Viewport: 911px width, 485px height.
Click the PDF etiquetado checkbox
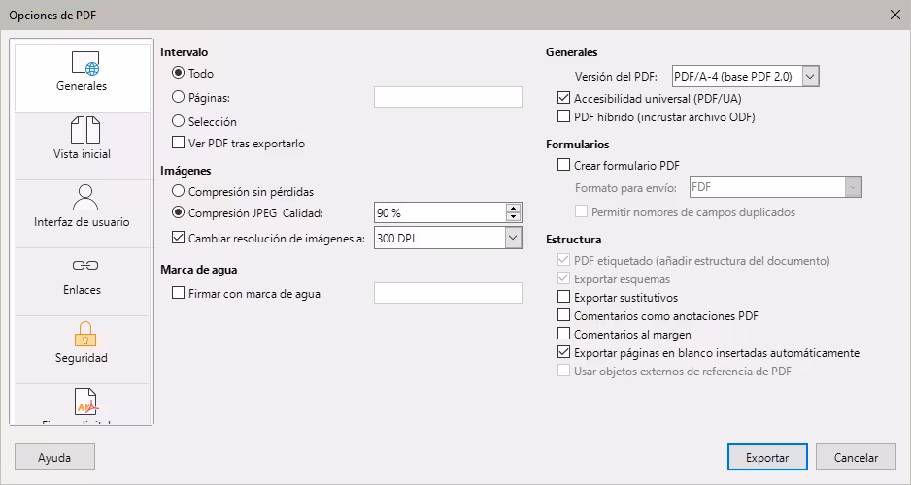tap(563, 260)
